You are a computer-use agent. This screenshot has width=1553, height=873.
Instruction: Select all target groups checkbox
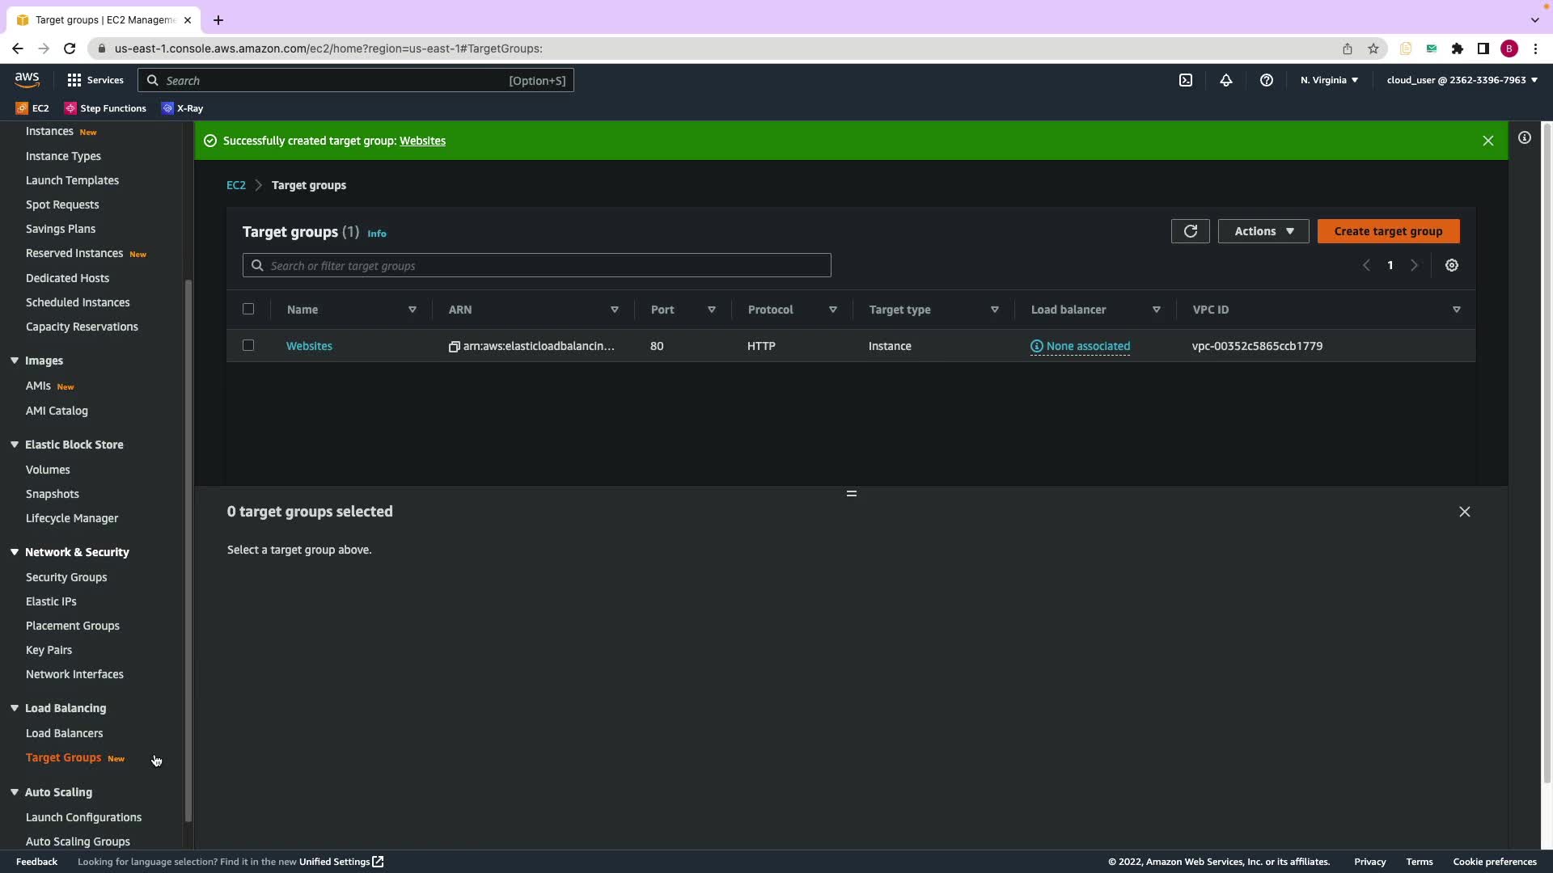point(248,309)
